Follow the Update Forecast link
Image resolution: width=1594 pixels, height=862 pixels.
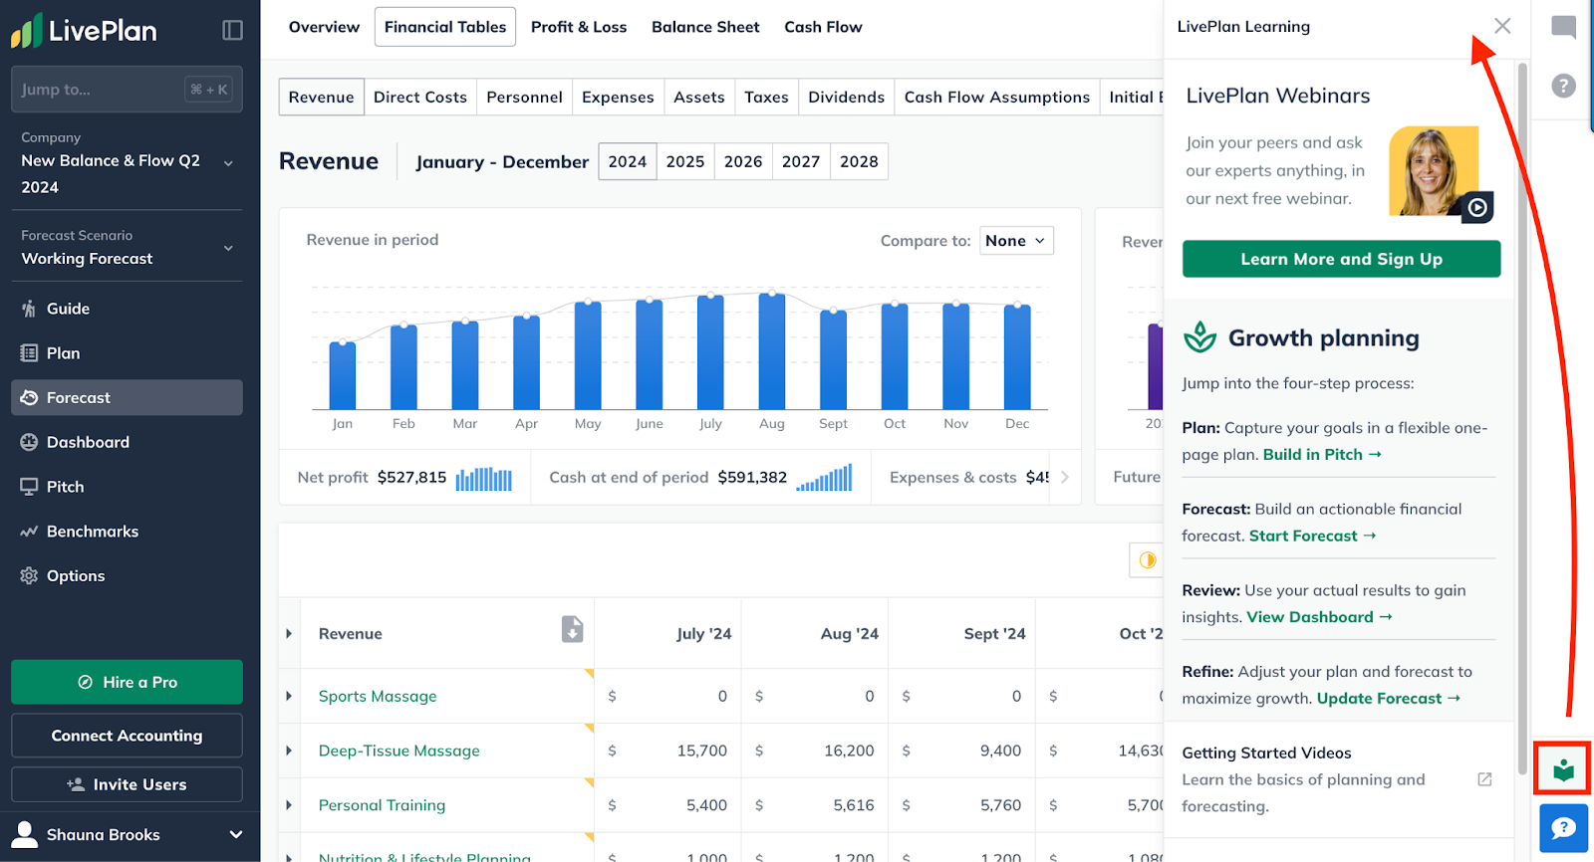(1389, 699)
